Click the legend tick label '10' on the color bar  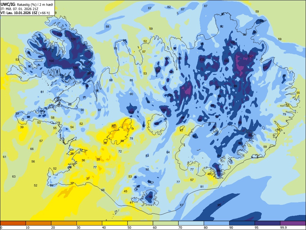(x=28, y=228)
